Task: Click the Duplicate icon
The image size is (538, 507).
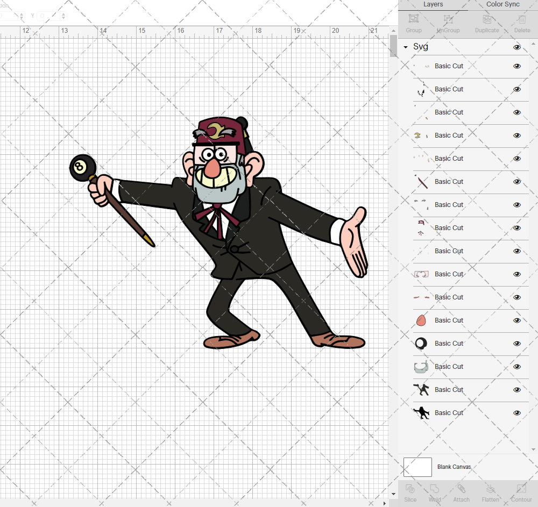Action: coord(487,18)
